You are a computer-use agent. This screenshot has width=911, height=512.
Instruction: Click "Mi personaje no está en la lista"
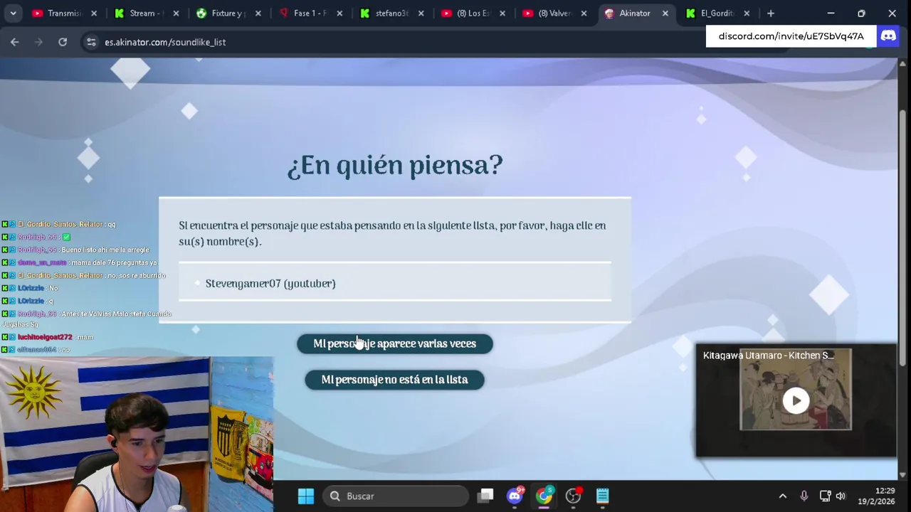(394, 380)
